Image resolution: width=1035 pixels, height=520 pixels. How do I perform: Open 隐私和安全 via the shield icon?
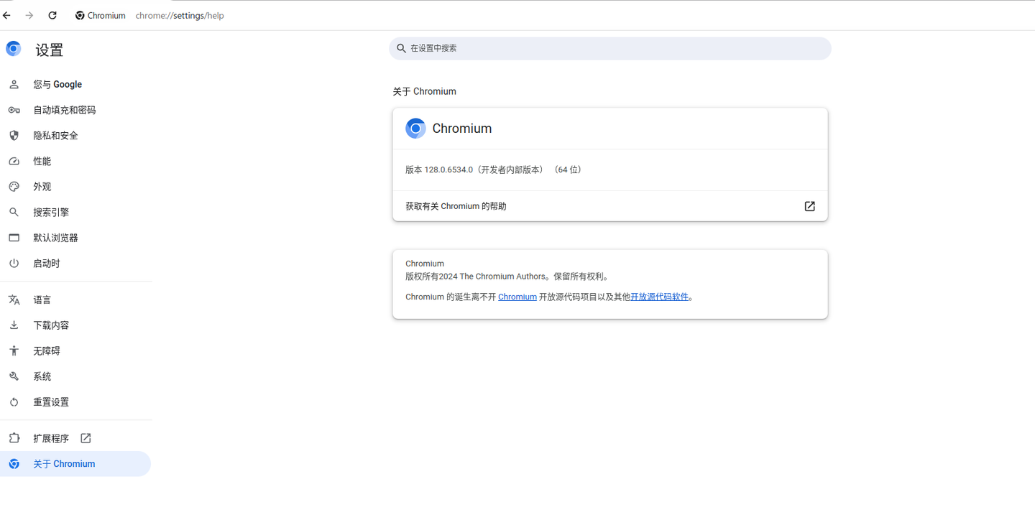point(14,135)
